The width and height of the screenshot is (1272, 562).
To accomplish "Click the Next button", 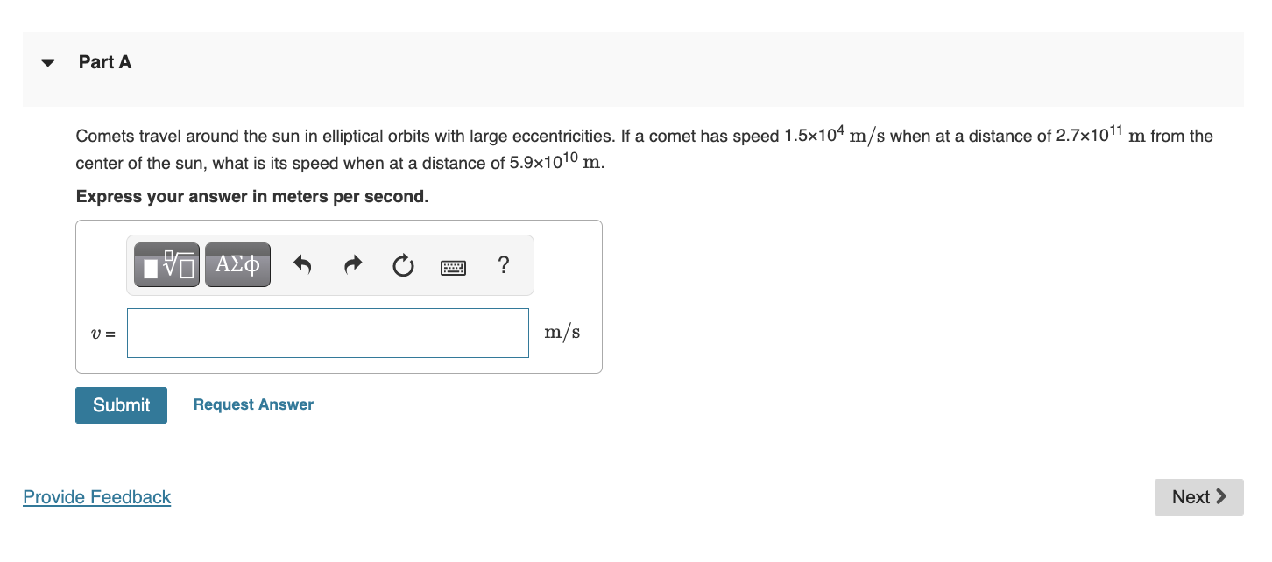I will [1198, 496].
